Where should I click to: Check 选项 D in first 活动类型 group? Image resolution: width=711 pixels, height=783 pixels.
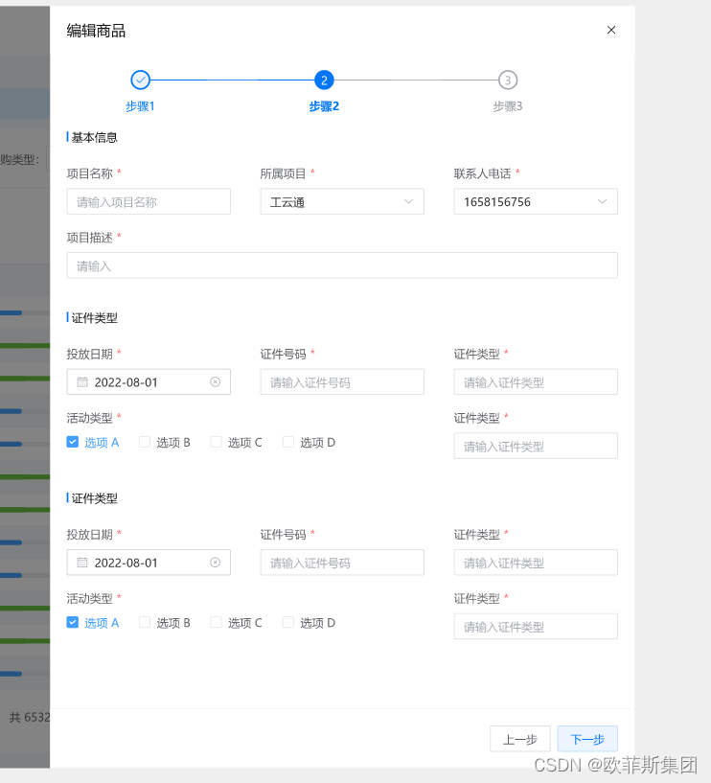coord(288,442)
